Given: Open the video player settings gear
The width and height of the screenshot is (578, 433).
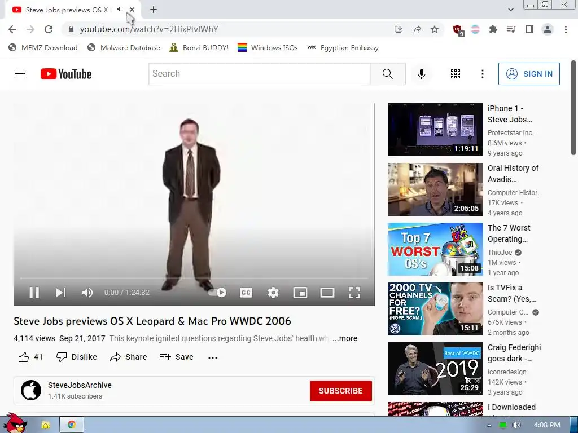Looking at the screenshot, I should tap(273, 293).
